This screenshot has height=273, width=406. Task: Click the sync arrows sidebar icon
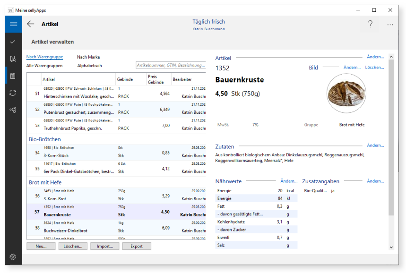click(x=13, y=93)
